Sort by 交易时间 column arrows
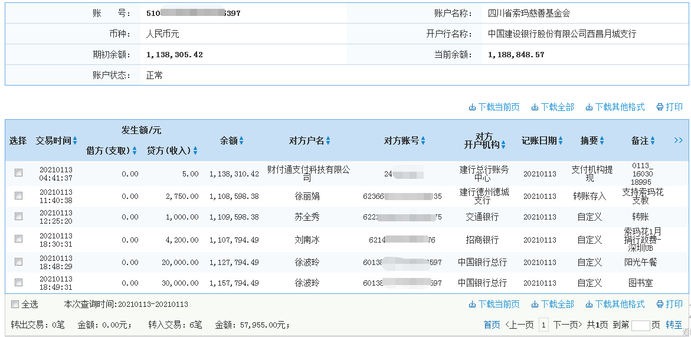Image resolution: width=691 pixels, height=337 pixels. click(x=75, y=140)
